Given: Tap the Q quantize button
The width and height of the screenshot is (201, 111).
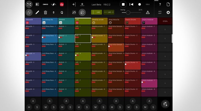Looking at the screenshot, I should (x=62, y=12).
